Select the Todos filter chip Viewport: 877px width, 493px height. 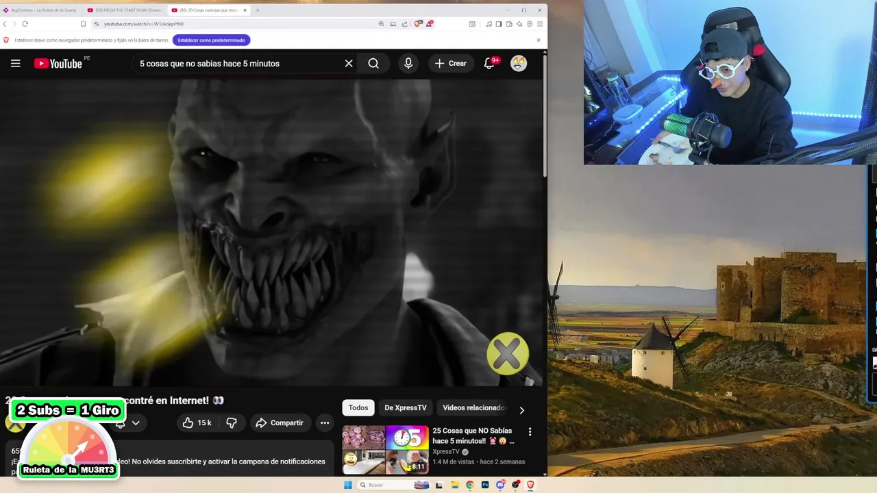(x=358, y=408)
